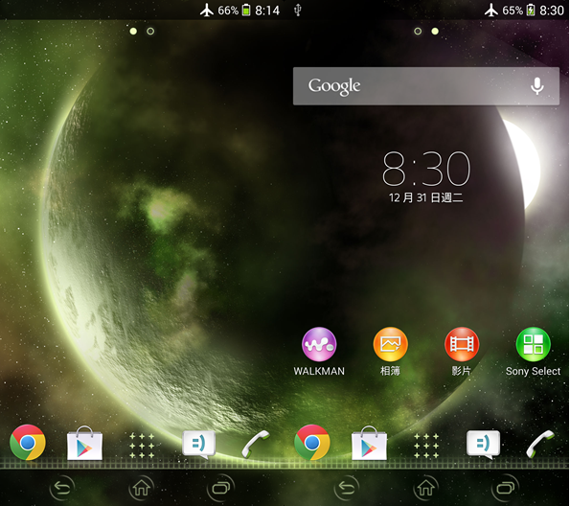Tap the 8:14 status bar time
Viewport: 570px width, 506px height.
(x=267, y=11)
